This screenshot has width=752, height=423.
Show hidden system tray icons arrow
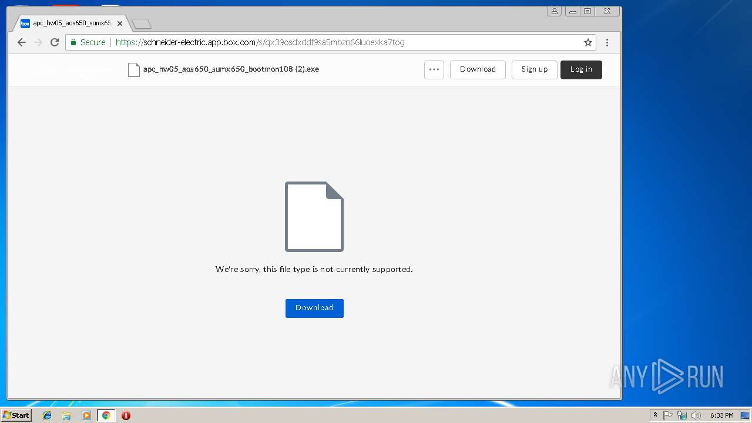[x=655, y=415]
